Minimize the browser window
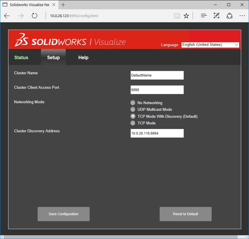The height and width of the screenshot is (239, 249). (215, 5)
